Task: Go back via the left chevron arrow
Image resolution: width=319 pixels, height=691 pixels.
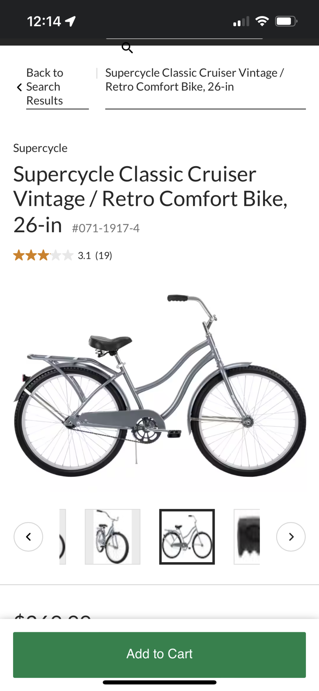Action: pyautogui.click(x=19, y=87)
